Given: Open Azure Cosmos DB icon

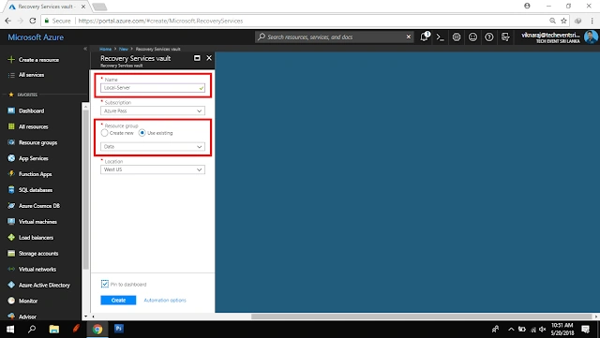Looking at the screenshot, I should [x=11, y=206].
